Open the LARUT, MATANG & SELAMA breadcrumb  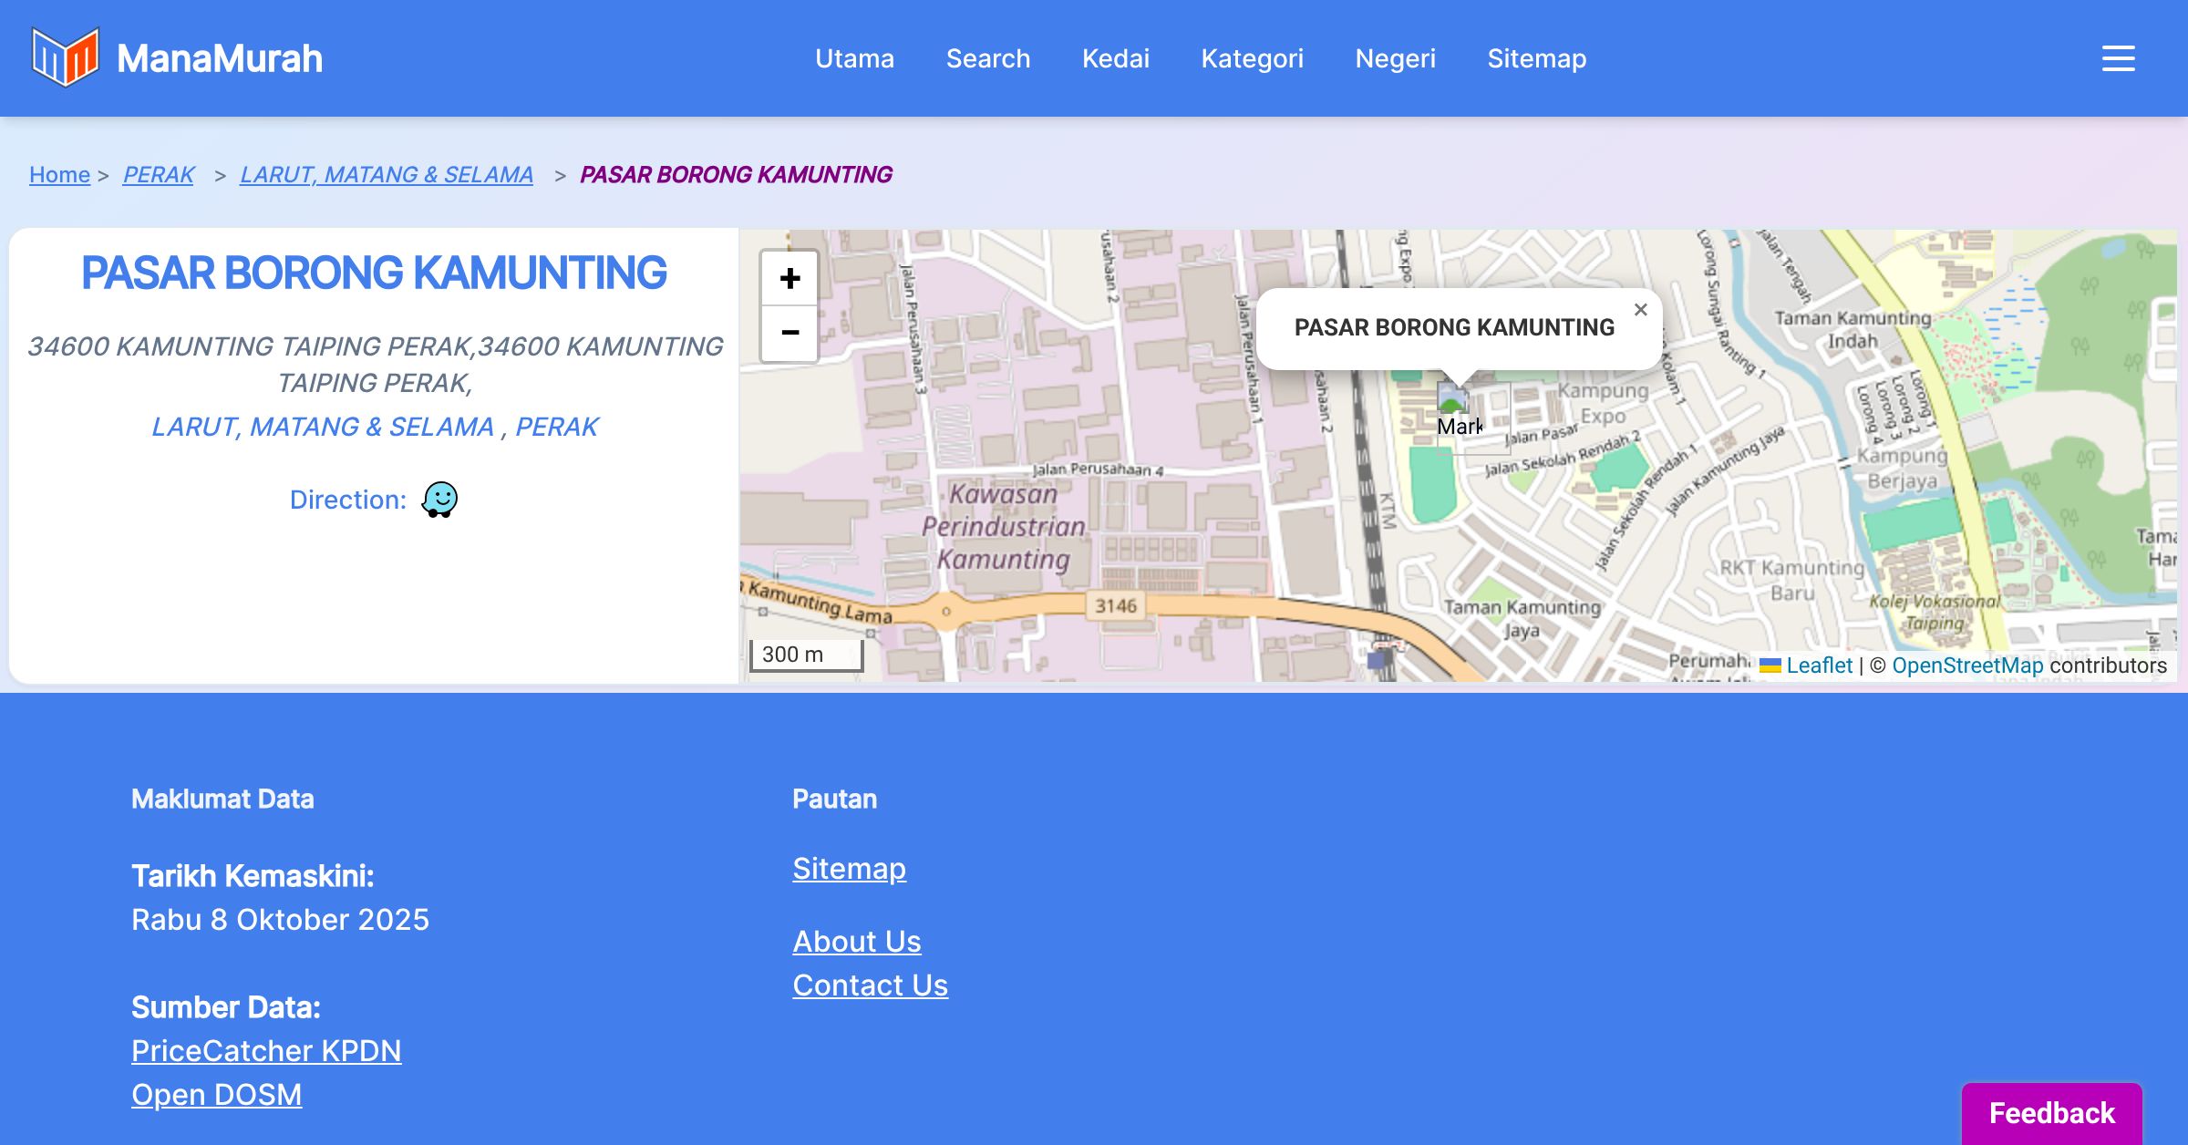(x=387, y=174)
